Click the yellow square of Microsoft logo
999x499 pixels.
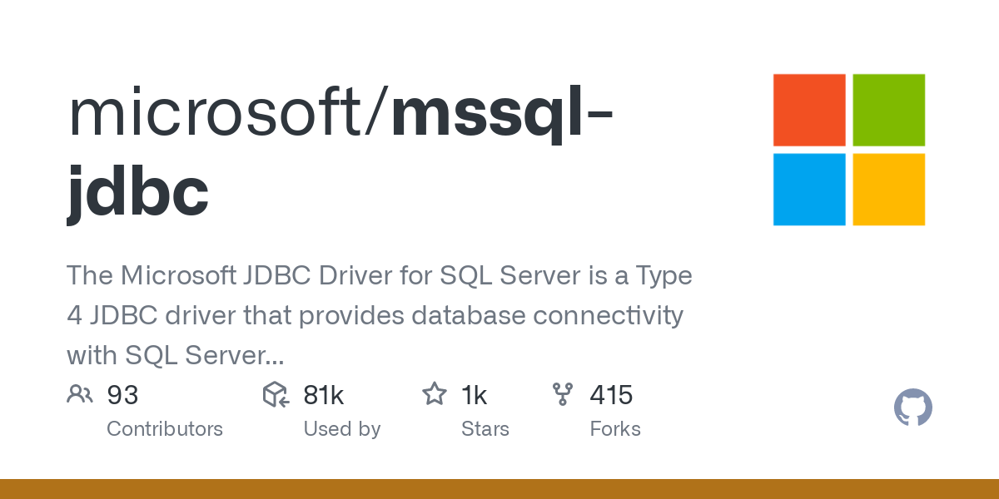[889, 190]
